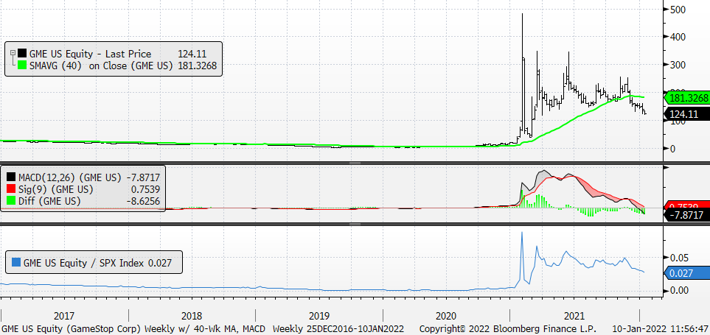Click the 2021 year label on the time axis
Screen dimensions: 710x335
574,316
